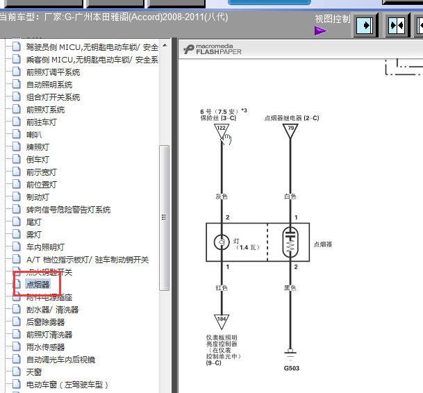The image size is (423, 393).
Task: Open 附件电源插座 entry
Action: (49, 297)
